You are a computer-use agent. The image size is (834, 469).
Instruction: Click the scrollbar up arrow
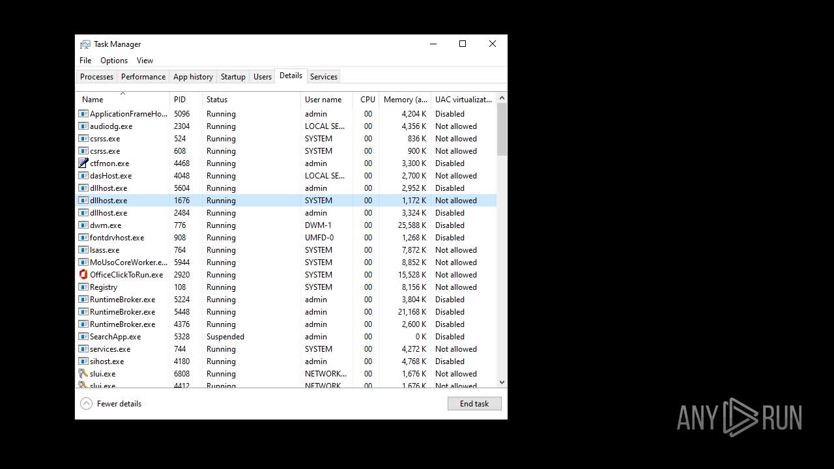pos(502,98)
